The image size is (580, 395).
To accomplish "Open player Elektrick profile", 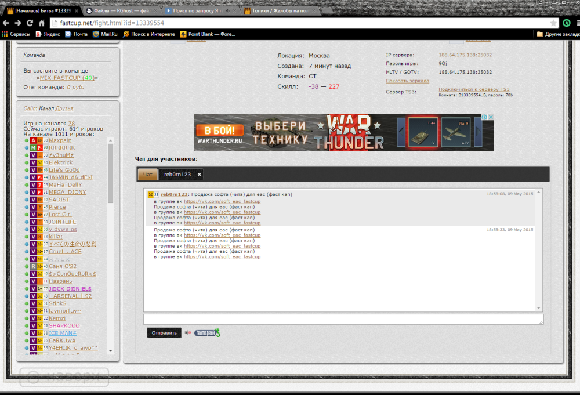I will tap(61, 162).
